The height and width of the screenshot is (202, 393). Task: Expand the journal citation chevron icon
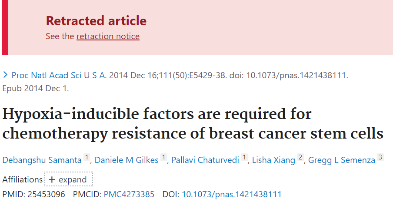click(x=5, y=75)
